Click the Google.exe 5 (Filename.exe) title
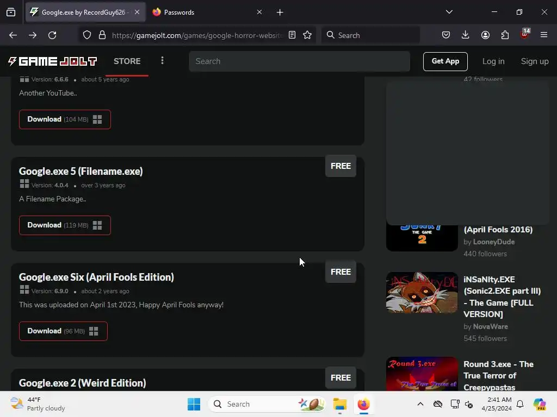The image size is (557, 417). 81,171
